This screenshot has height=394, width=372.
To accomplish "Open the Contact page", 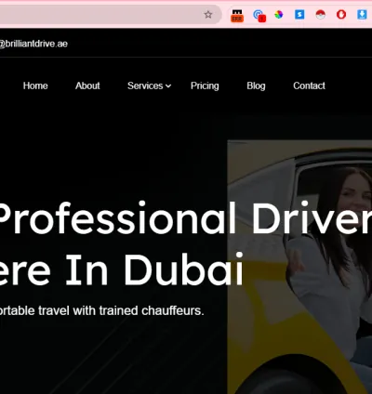I will tap(309, 85).
